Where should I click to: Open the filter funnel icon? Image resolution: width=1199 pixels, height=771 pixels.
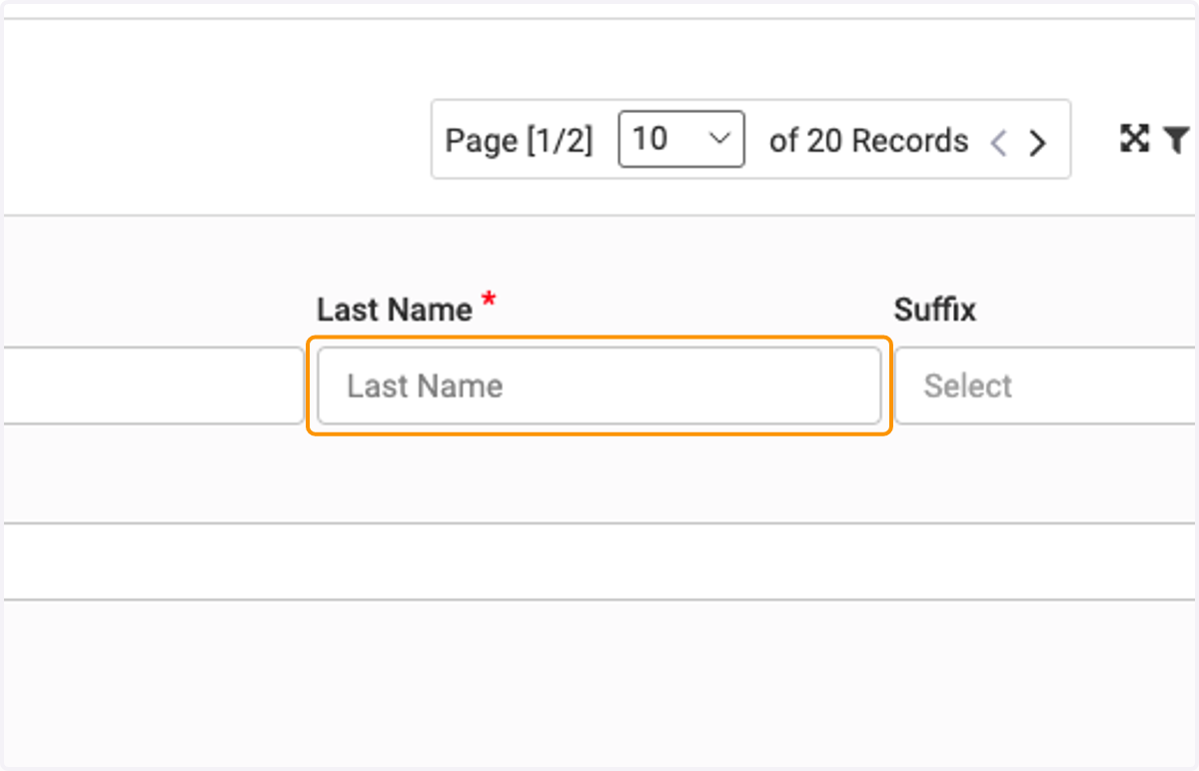(1176, 140)
